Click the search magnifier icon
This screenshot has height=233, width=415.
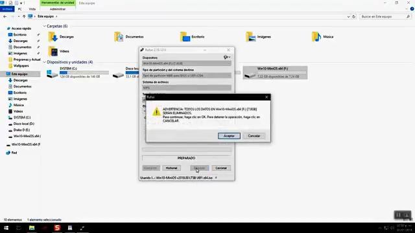408,16
